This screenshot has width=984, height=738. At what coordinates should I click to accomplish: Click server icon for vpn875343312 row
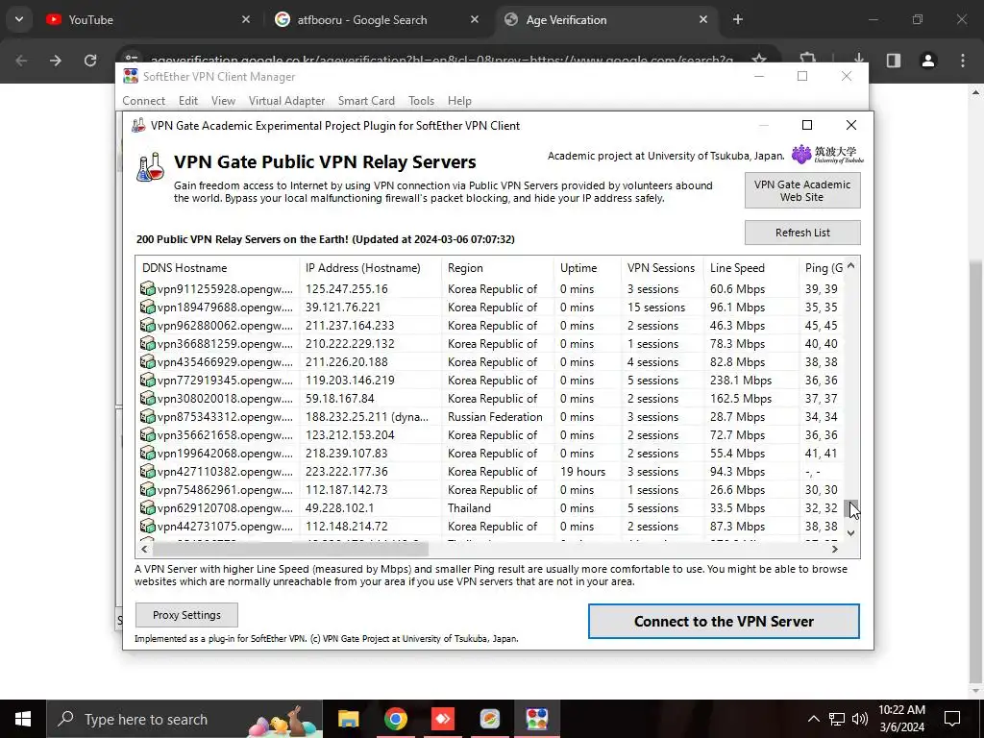147,416
